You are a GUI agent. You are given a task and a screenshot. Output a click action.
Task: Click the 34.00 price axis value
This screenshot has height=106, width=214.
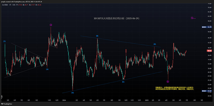coord(209,60)
